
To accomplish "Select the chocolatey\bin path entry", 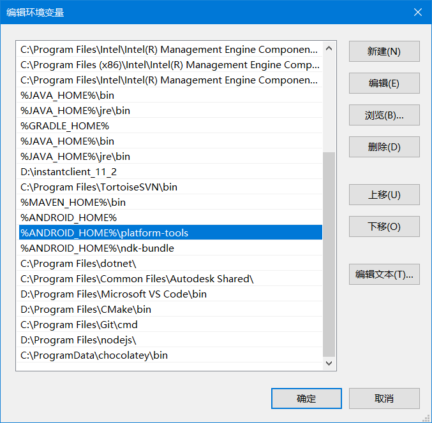I will pyautogui.click(x=170, y=355).
